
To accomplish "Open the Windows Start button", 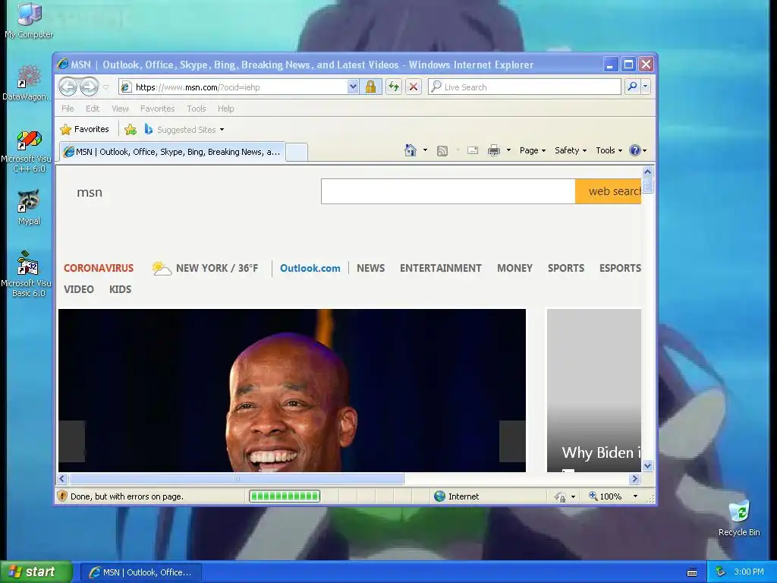I will coord(36,572).
